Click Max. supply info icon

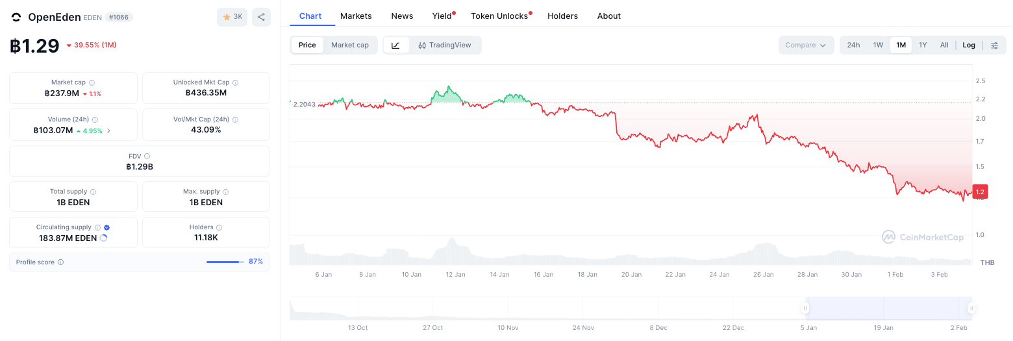[226, 192]
